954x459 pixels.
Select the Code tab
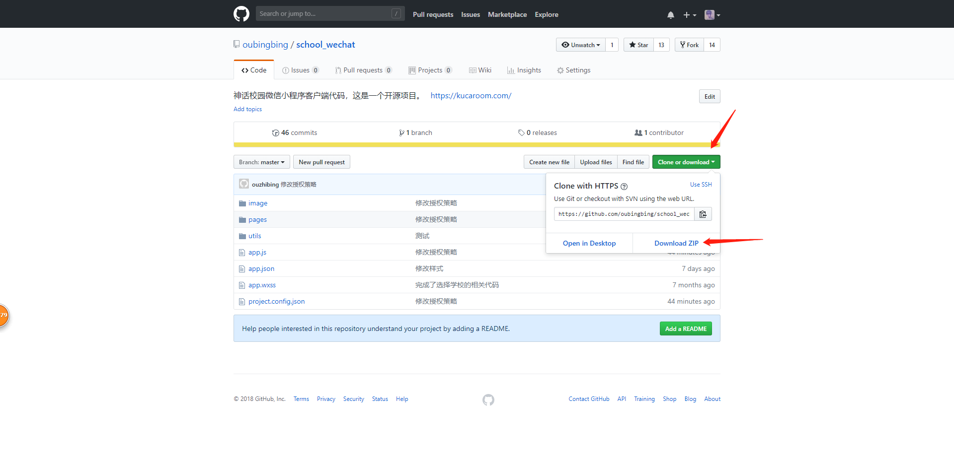[254, 70]
